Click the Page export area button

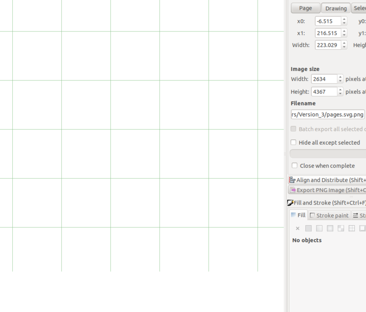coord(305,8)
